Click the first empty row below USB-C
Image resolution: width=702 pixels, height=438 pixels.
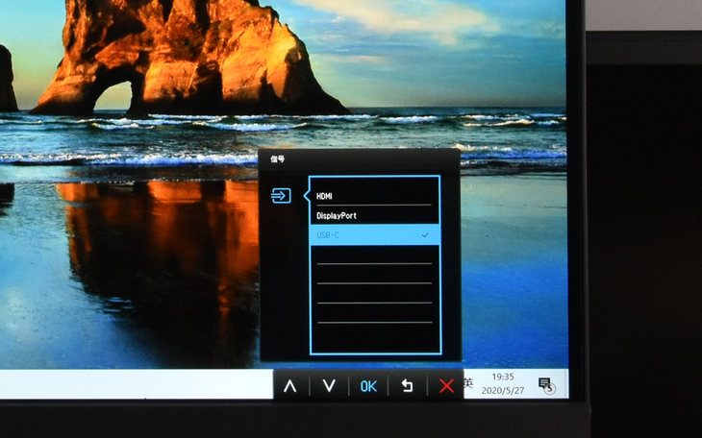point(374,255)
